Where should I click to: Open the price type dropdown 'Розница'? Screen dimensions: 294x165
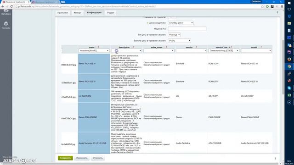[174, 35]
